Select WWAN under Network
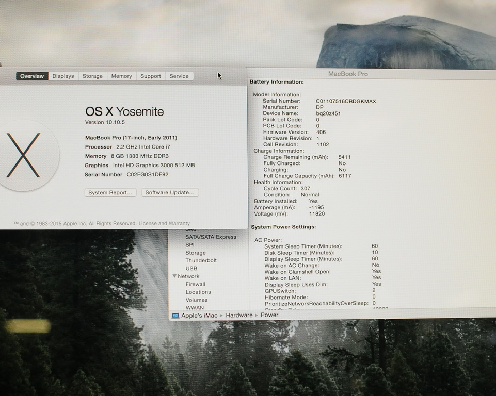496x396 pixels. tap(195, 307)
